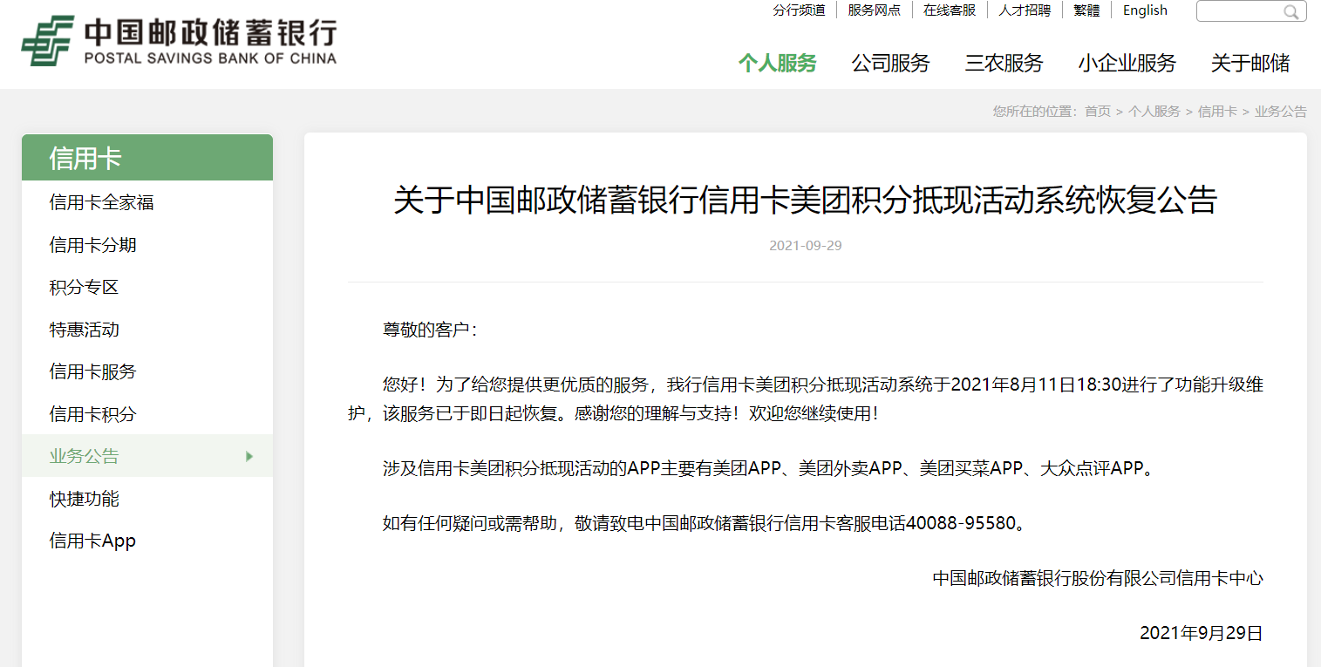The width and height of the screenshot is (1321, 667).
Task: Open the 分行频道 top link
Action: pyautogui.click(x=799, y=10)
